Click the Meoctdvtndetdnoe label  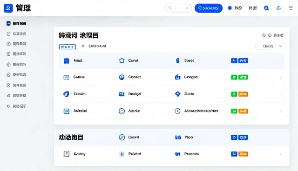pos(201,111)
